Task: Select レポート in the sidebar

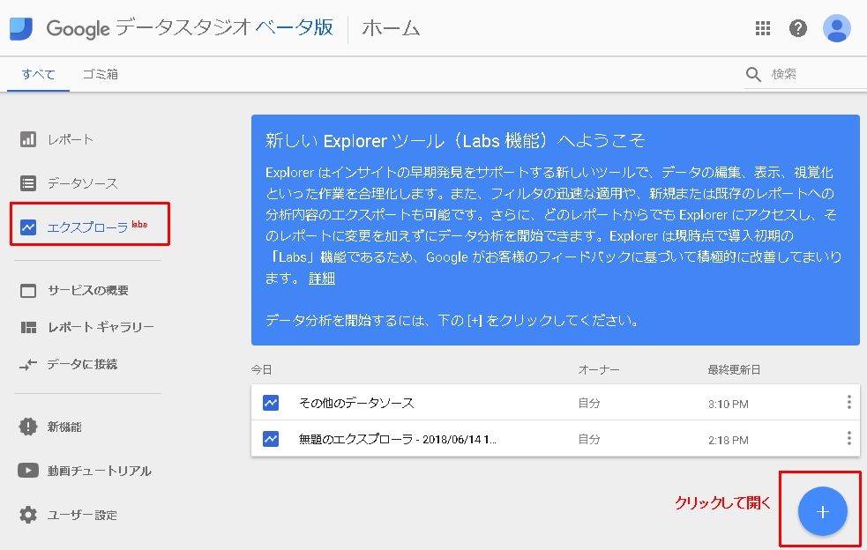Action: pos(71,139)
